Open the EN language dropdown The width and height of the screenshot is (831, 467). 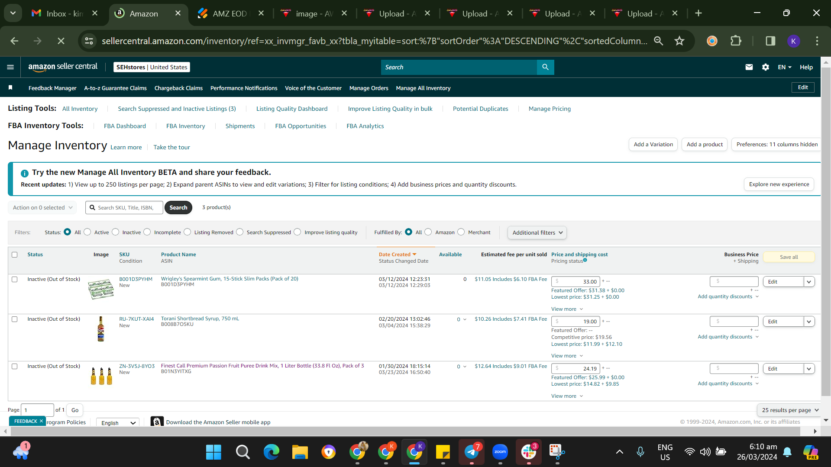(784, 67)
